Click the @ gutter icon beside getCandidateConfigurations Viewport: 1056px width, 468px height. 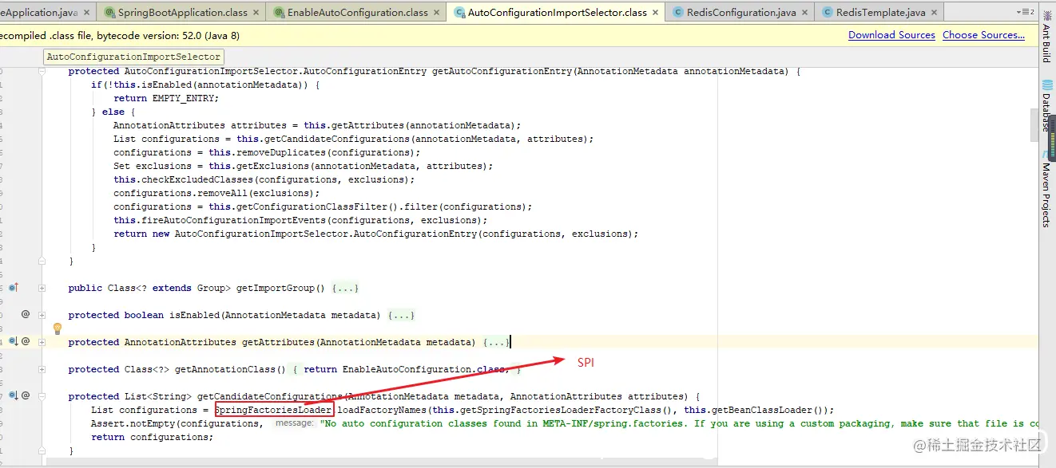coord(26,395)
